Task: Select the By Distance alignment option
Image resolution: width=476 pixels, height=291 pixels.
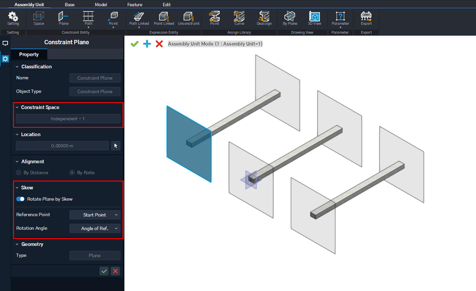Action: [19, 173]
